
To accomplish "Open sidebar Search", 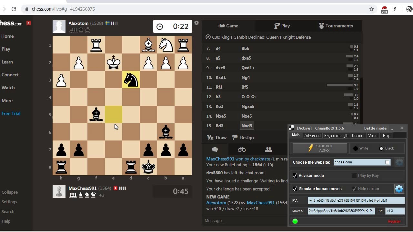I will click(x=8, y=211).
